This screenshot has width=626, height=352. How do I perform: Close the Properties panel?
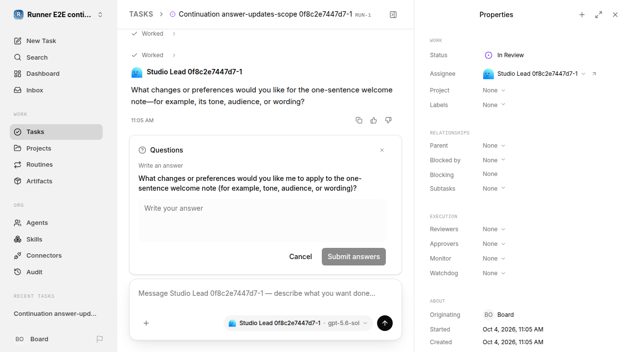point(615,15)
